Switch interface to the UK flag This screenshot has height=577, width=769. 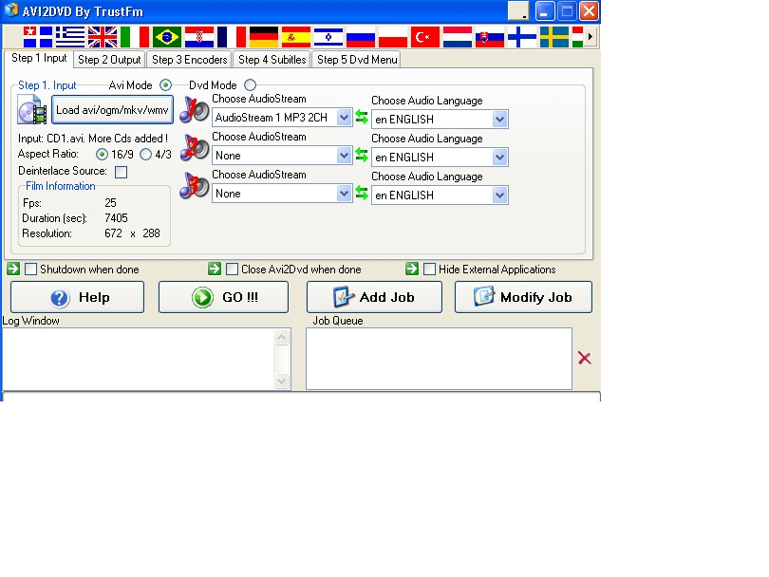pyautogui.click(x=103, y=37)
